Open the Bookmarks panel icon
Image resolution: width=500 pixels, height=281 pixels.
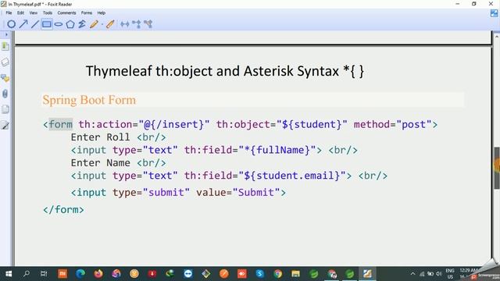(x=5, y=47)
